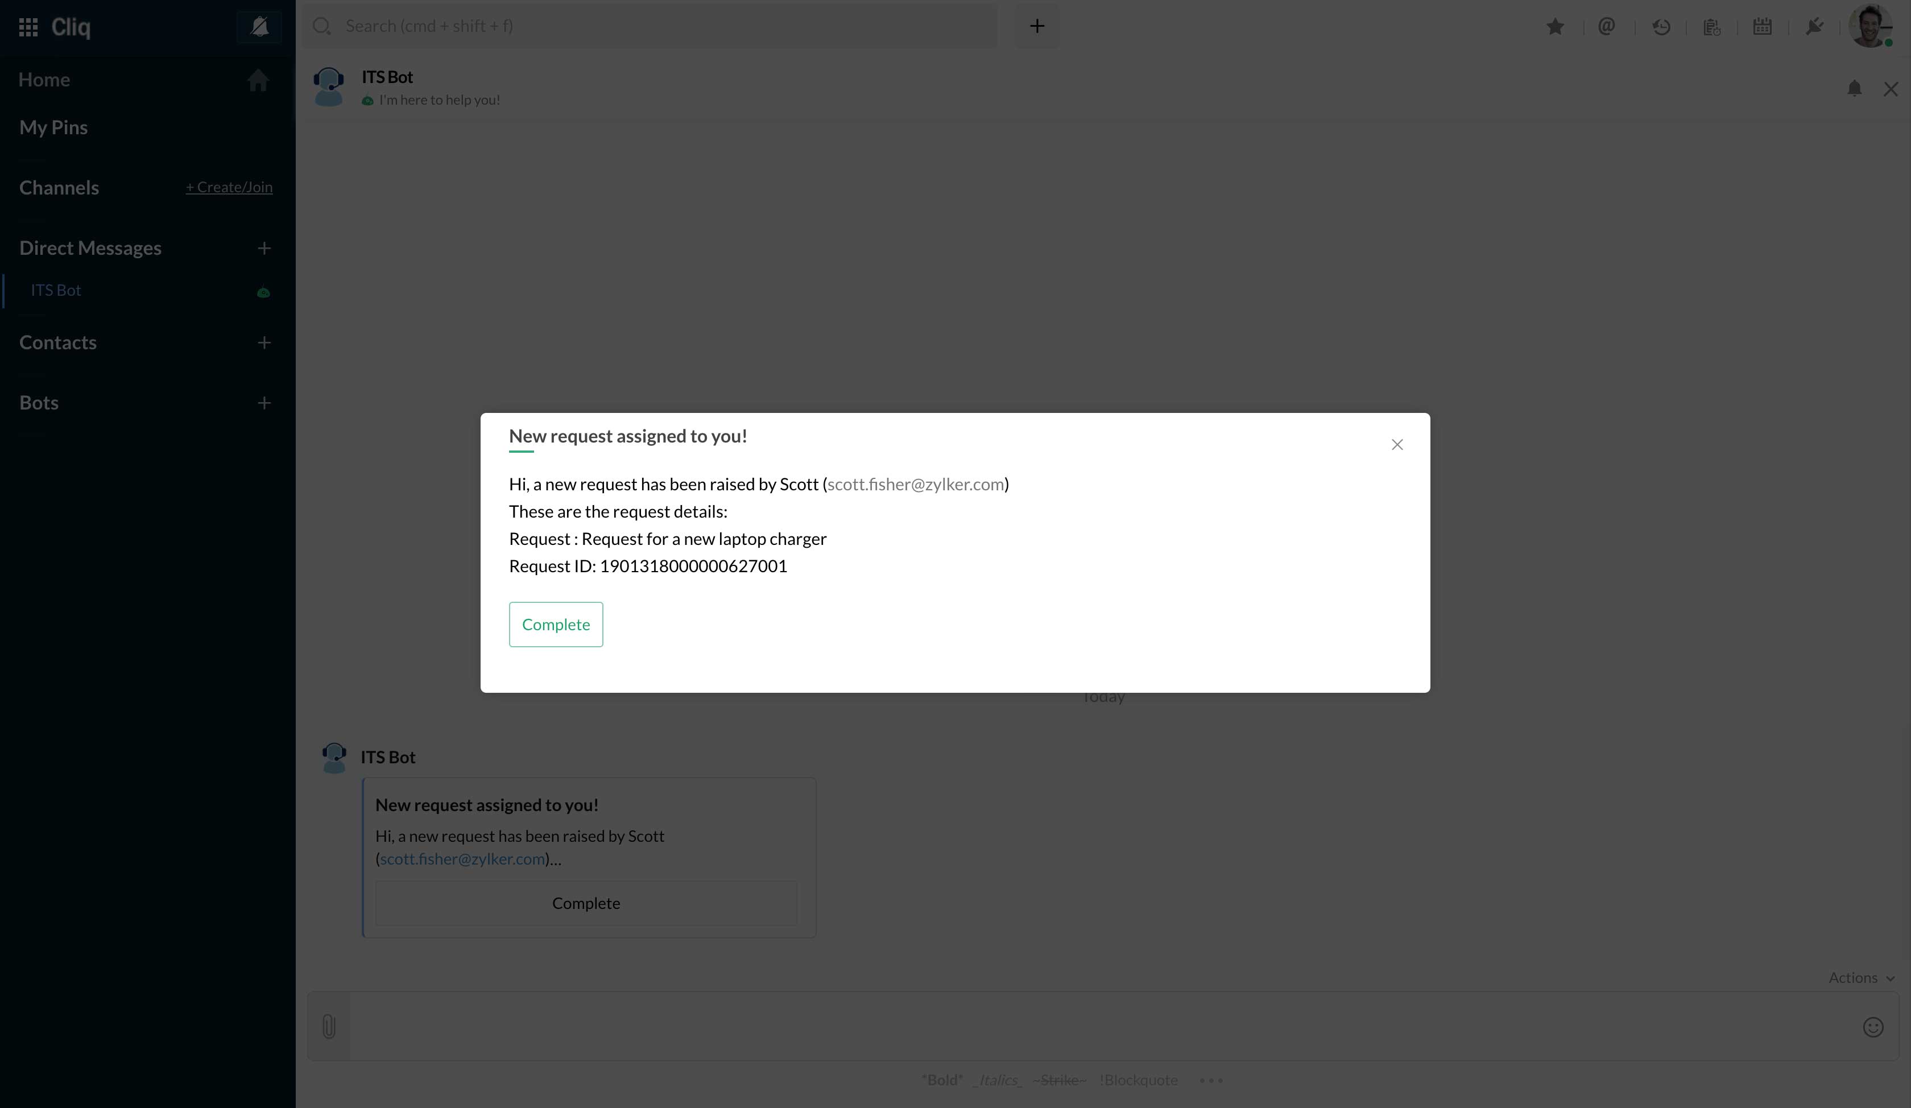Open the user profile avatar
Screen dimensions: 1911x1108
pos(1868,26)
